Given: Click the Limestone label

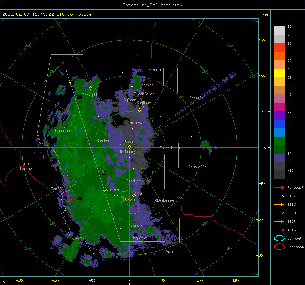Looking at the screenshot, I should 64,131.
